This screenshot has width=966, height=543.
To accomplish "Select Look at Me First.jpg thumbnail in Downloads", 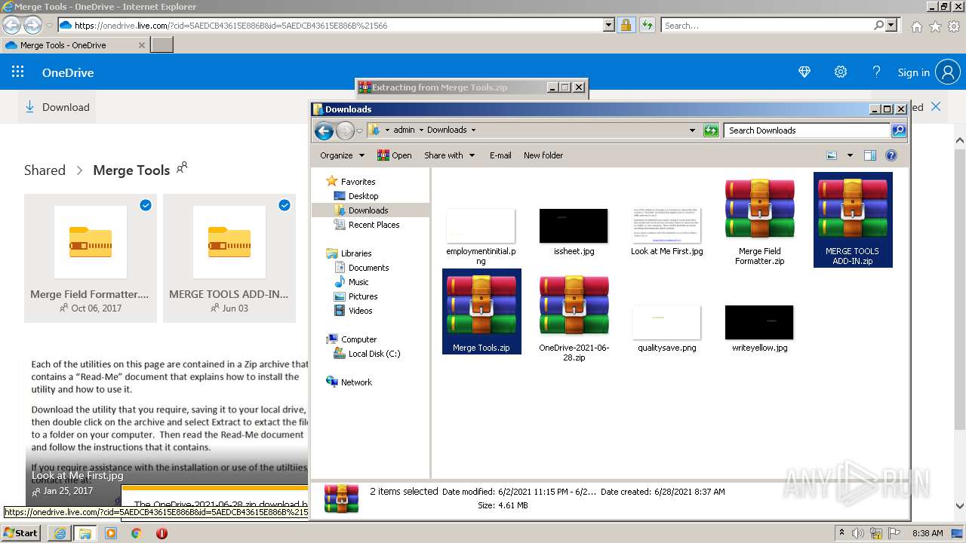I will pyautogui.click(x=667, y=225).
